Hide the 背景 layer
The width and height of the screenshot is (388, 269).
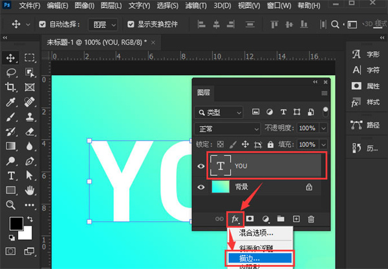(x=201, y=187)
